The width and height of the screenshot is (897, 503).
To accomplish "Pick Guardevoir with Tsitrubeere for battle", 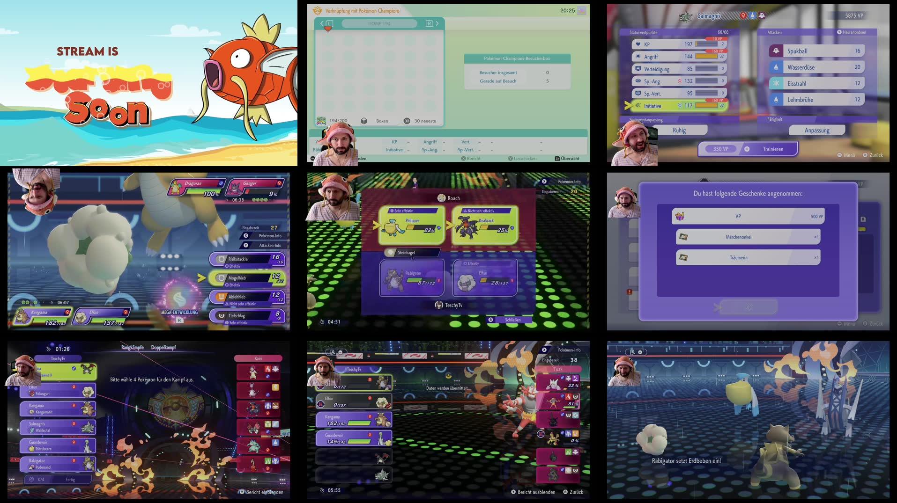I will (58, 445).
